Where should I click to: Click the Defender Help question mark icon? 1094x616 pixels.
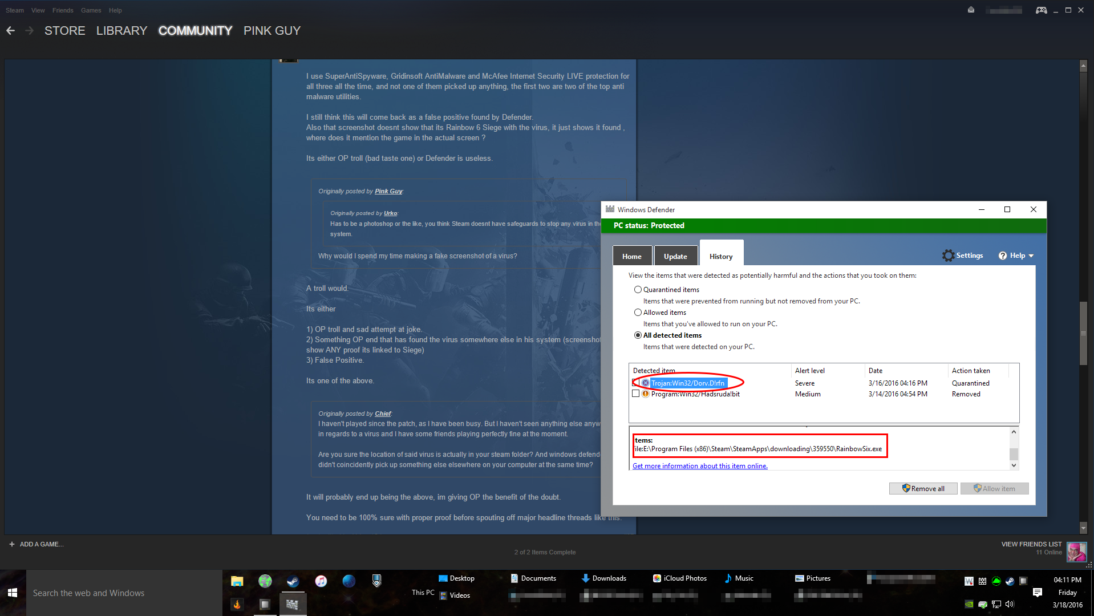point(1003,256)
